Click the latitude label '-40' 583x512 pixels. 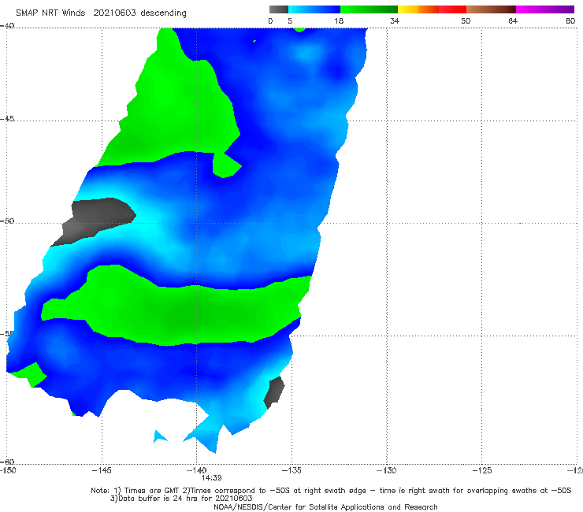click(x=7, y=26)
